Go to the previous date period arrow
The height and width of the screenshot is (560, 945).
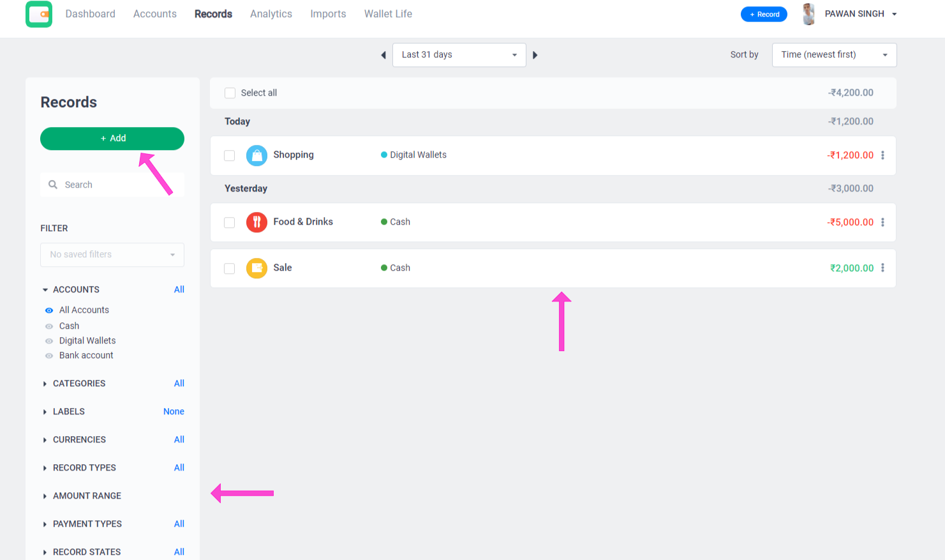pyautogui.click(x=383, y=55)
